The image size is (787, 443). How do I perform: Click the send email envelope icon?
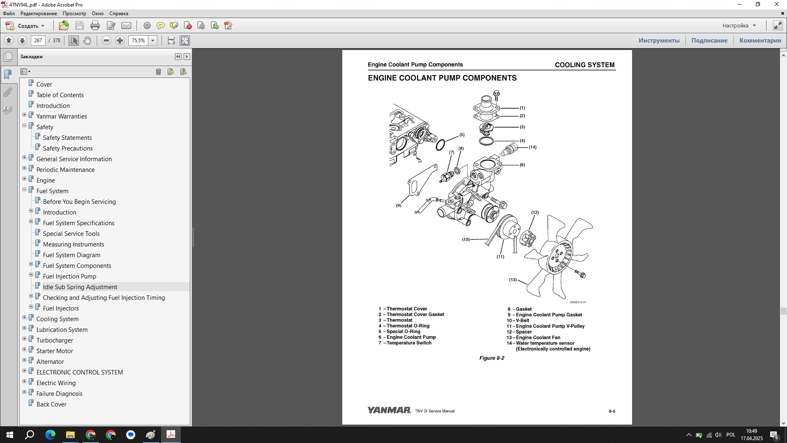(126, 26)
